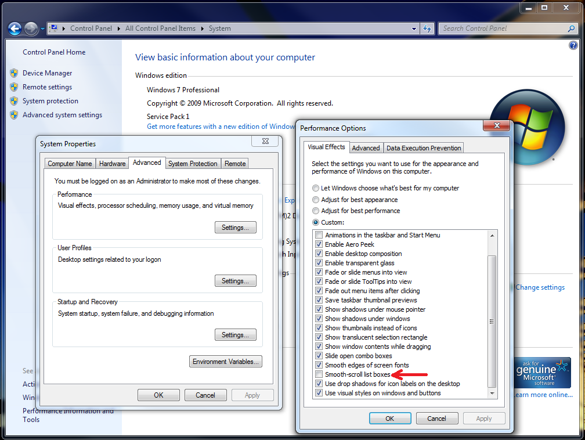Click the computer icon in address bar
This screenshot has height=440, width=585.
pyautogui.click(x=54, y=28)
